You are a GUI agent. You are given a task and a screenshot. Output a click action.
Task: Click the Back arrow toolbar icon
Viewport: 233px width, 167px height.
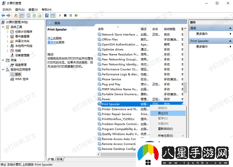point(3,16)
